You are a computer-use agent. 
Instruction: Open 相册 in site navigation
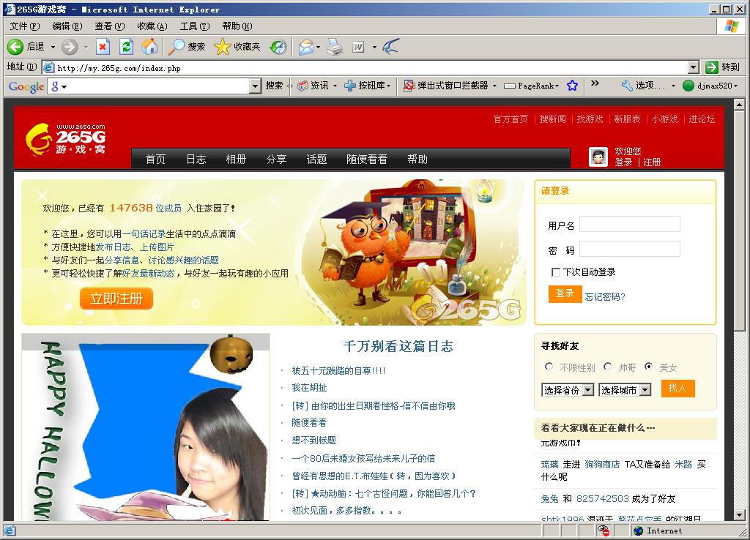(x=236, y=159)
